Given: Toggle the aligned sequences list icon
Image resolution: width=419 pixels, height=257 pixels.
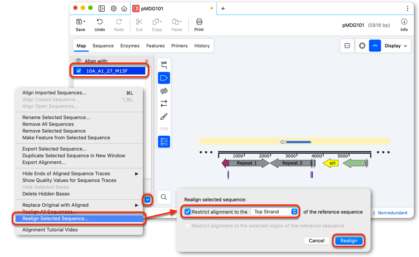Looking at the screenshot, I should click(164, 141).
